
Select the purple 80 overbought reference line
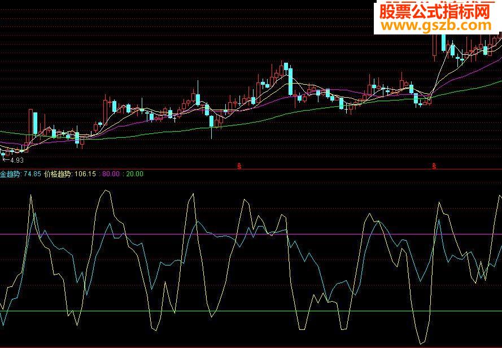pos(251,234)
